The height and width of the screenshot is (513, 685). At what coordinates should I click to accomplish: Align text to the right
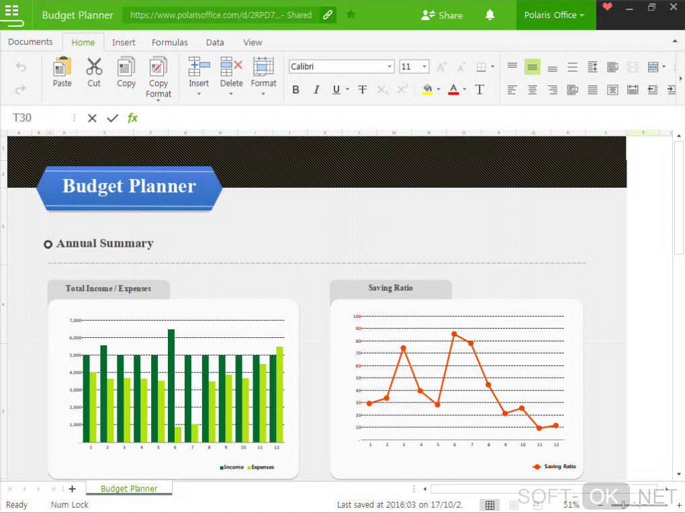552,90
